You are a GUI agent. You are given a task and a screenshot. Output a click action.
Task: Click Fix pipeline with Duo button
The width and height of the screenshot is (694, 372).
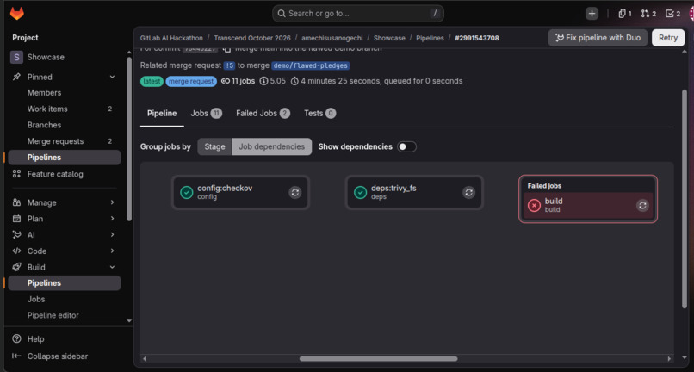coord(598,38)
